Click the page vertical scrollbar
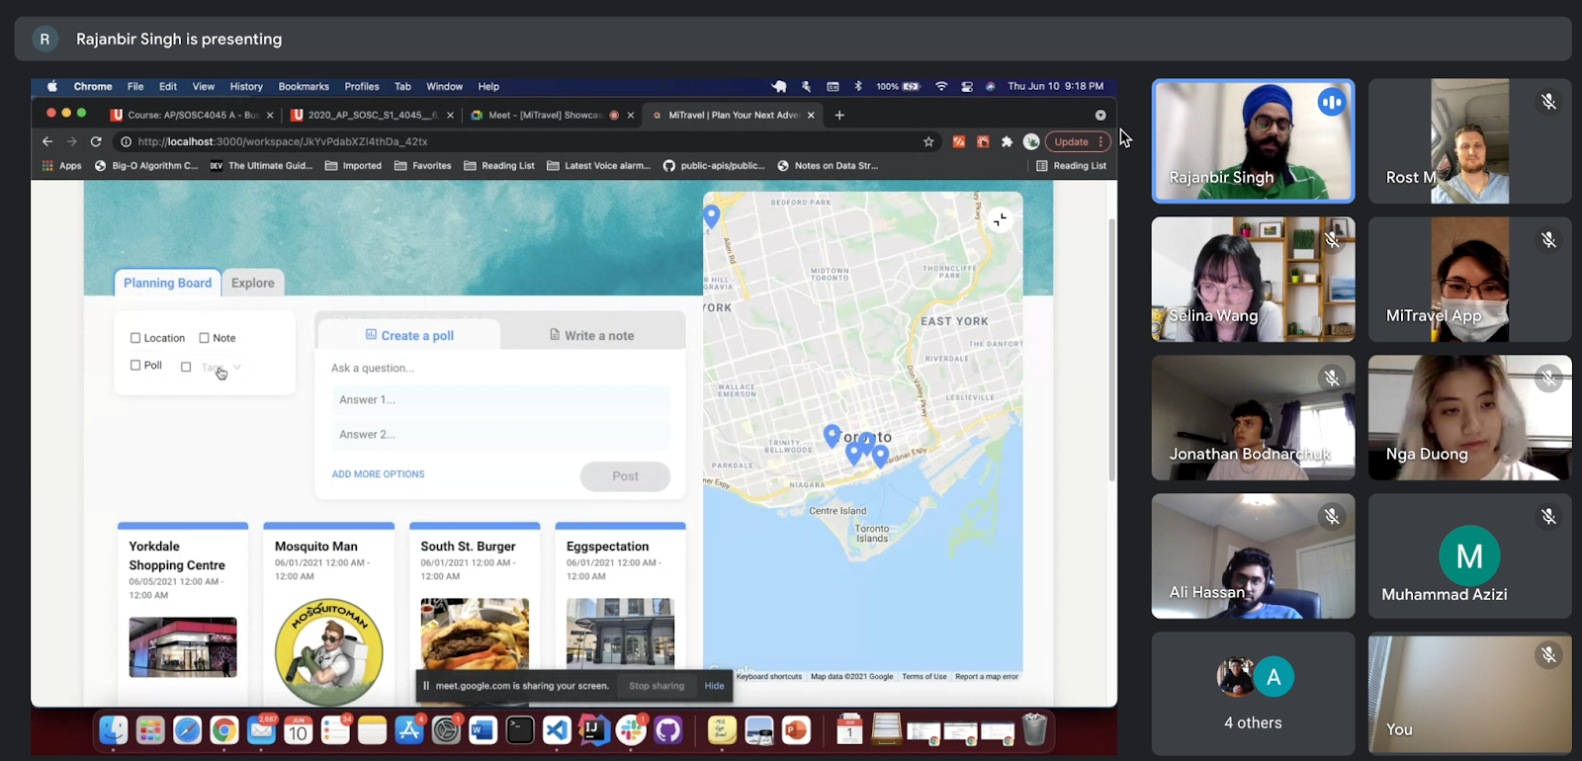The image size is (1582, 761). pyautogui.click(x=1111, y=346)
